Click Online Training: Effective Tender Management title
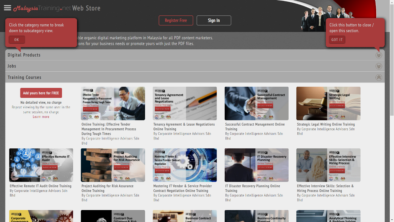Viewport: 394px width, 222px height. [109, 129]
